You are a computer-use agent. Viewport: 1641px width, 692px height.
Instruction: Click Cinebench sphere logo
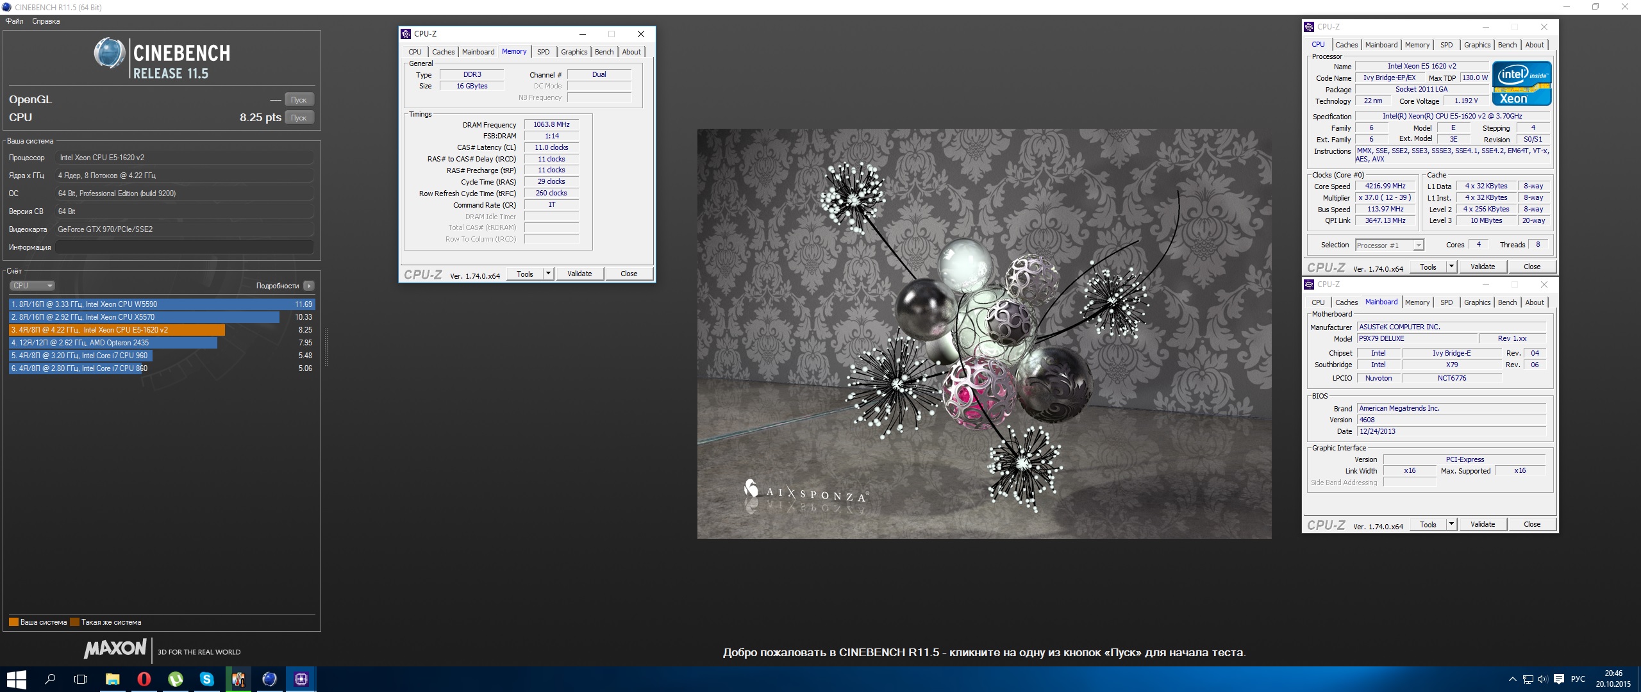point(110,53)
